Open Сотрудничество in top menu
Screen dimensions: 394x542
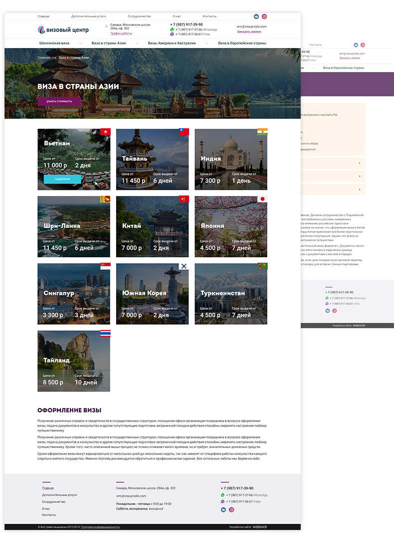click(139, 16)
